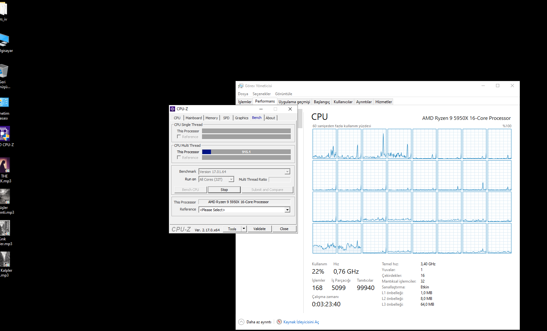Click the '99940' handles value
The height and width of the screenshot is (331, 547).
pyautogui.click(x=366, y=288)
